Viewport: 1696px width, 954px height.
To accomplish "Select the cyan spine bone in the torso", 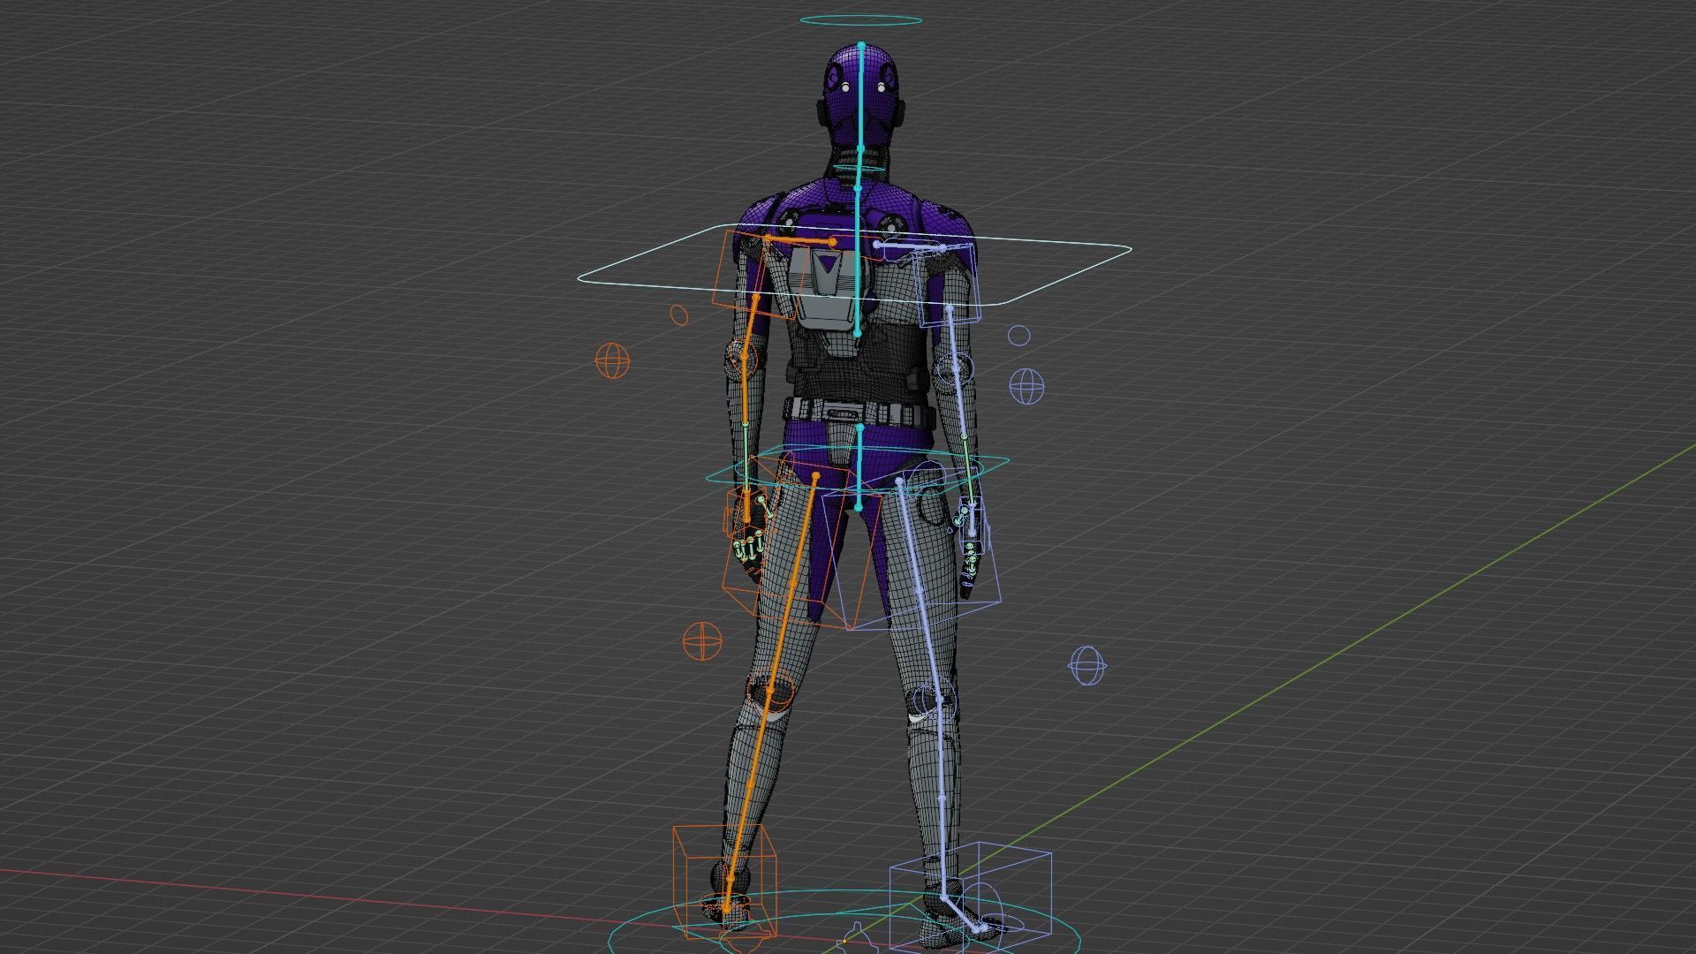I will [857, 261].
